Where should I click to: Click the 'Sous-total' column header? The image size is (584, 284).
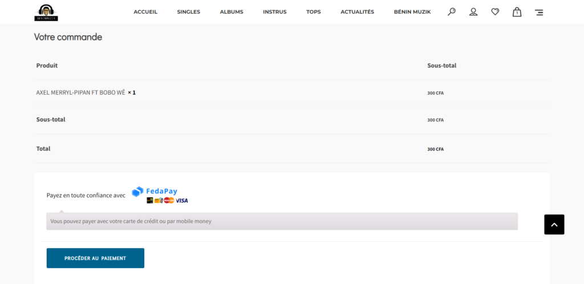click(442, 66)
